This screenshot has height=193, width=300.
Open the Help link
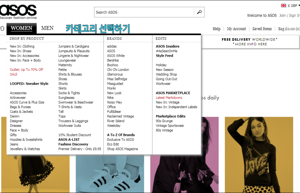click(x=217, y=29)
